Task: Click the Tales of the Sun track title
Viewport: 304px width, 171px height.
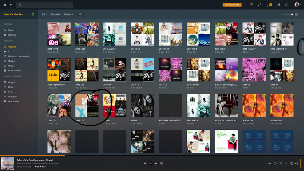Action: coord(35,160)
